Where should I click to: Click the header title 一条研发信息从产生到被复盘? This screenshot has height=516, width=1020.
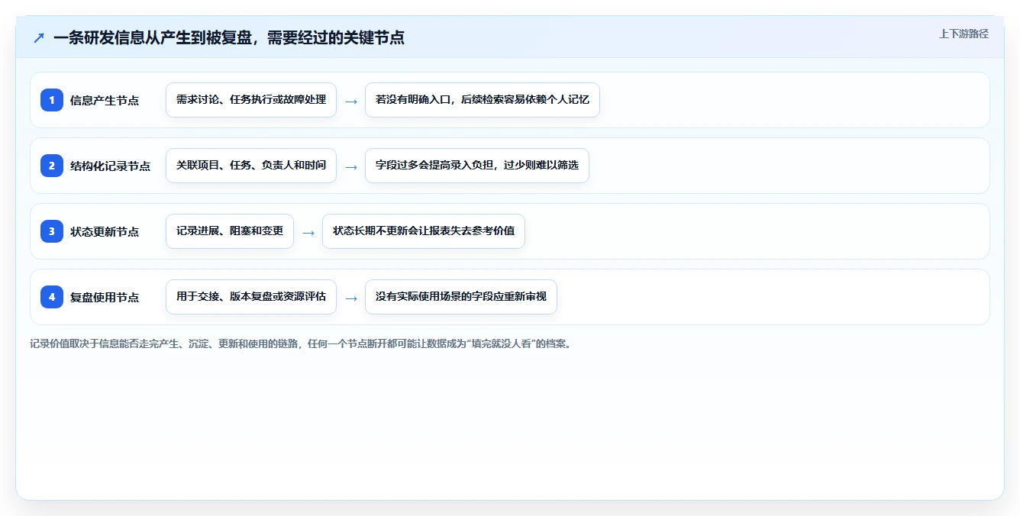click(x=229, y=37)
